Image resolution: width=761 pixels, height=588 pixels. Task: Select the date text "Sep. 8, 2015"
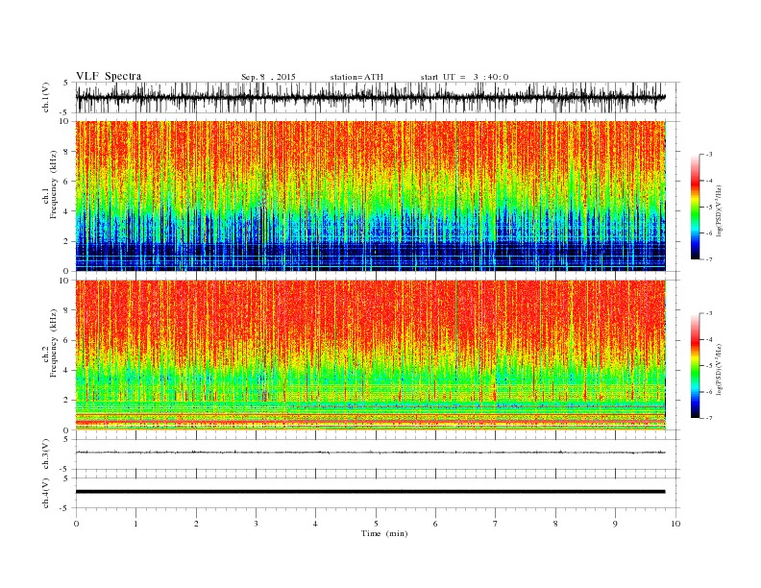click(268, 77)
